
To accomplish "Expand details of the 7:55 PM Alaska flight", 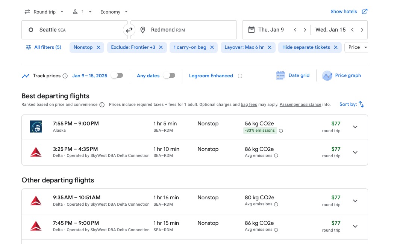I will (355, 127).
